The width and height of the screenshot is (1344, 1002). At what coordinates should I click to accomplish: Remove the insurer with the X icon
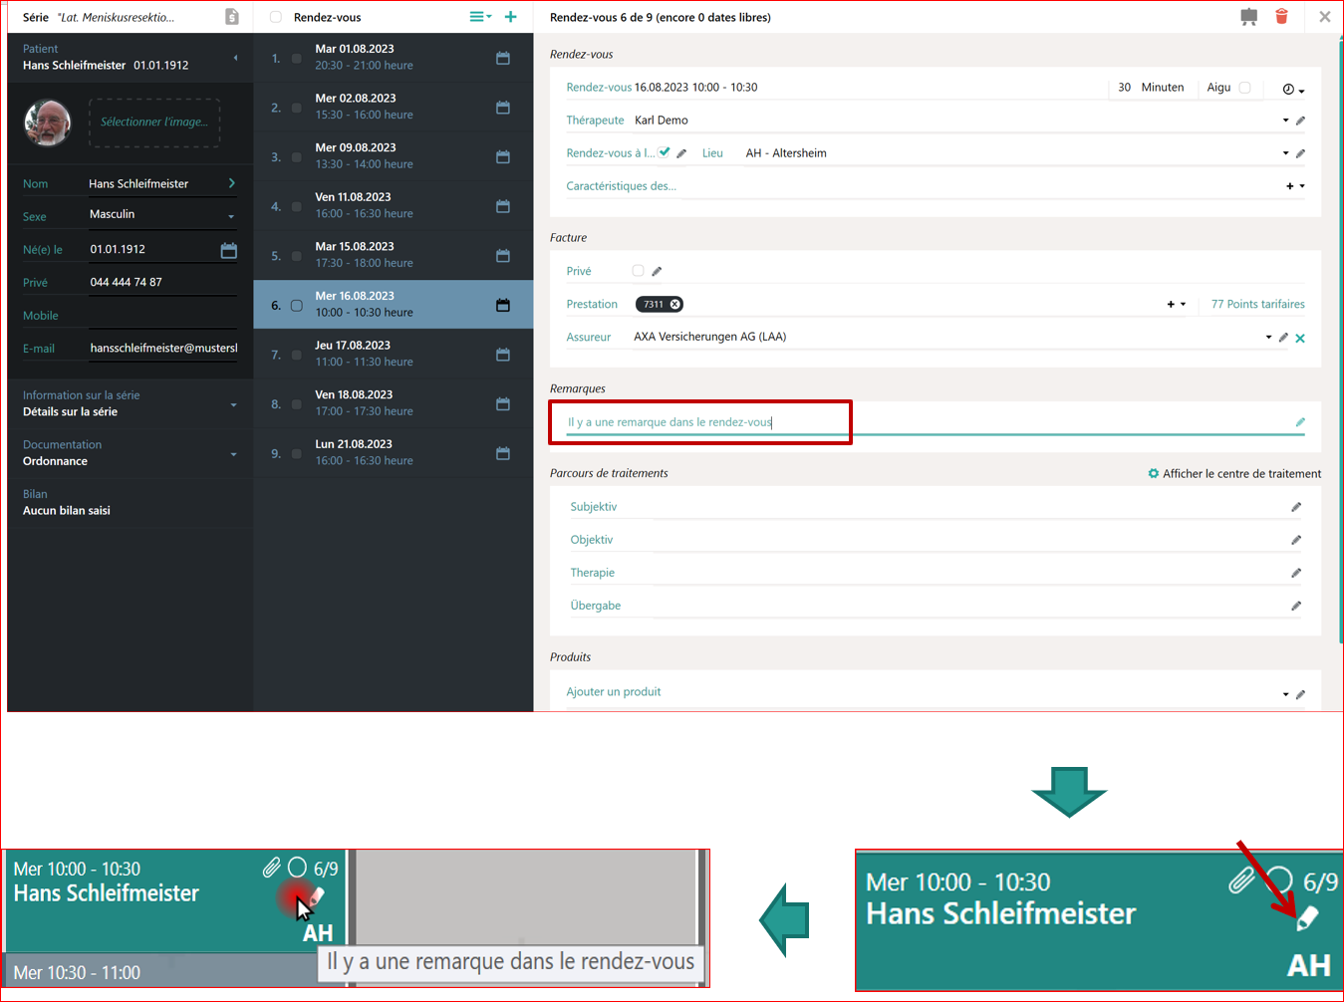pyautogui.click(x=1300, y=338)
